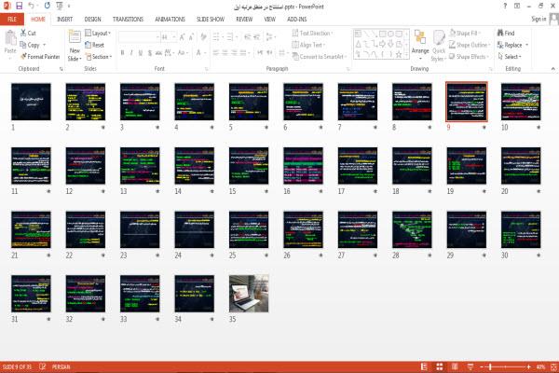Click the Increase Font Size icon
Image resolution: width=559 pixels, height=373 pixels.
(183, 37)
